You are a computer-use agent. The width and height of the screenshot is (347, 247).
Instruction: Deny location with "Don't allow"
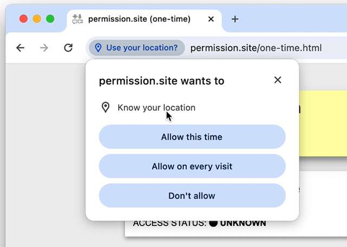click(x=192, y=195)
